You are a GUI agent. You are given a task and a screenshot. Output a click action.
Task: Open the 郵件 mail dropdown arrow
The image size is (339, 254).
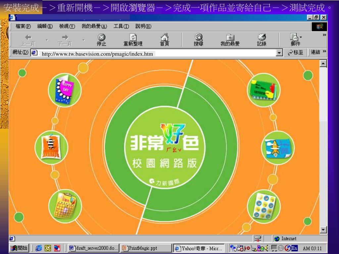(x=301, y=37)
